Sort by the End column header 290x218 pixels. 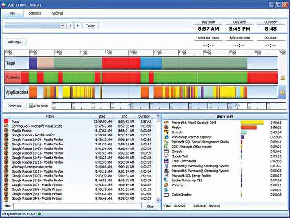click(124, 116)
